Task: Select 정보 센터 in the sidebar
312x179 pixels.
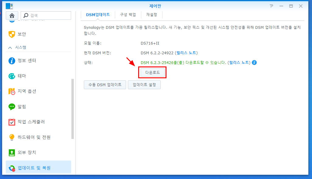Action: pyautogui.click(x=38, y=61)
